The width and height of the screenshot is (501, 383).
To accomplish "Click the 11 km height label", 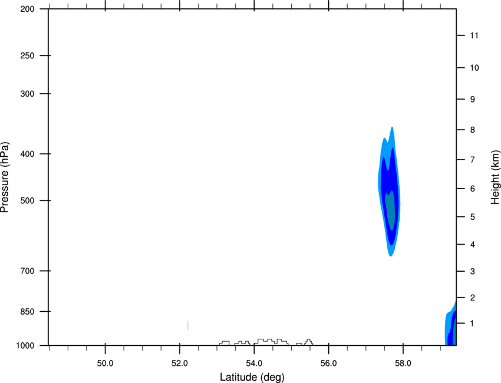I will pos(474,35).
